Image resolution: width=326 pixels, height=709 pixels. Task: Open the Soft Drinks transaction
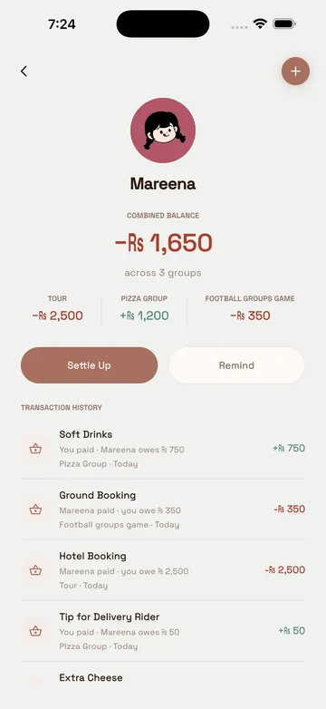tap(163, 449)
